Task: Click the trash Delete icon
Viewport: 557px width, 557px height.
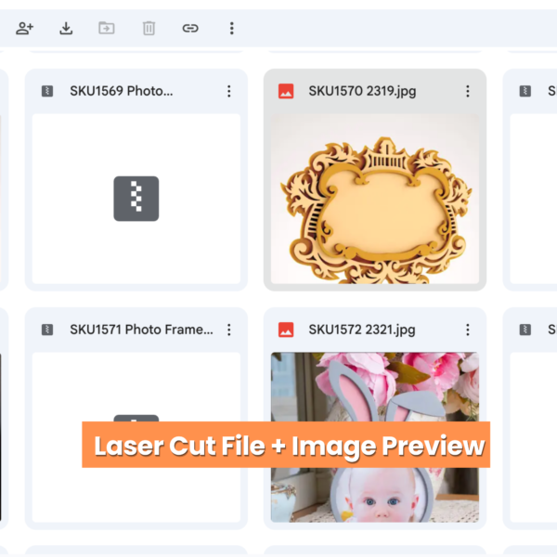Action: click(149, 28)
